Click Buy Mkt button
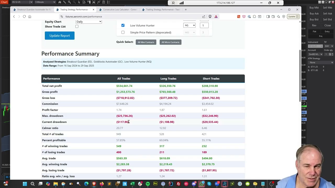Viewport: 335px width, 188px height. 314,8
